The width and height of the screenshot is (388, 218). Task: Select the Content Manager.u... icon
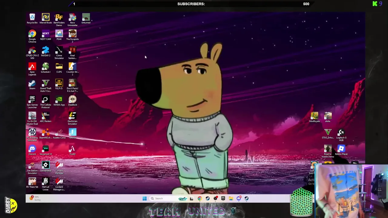click(59, 184)
